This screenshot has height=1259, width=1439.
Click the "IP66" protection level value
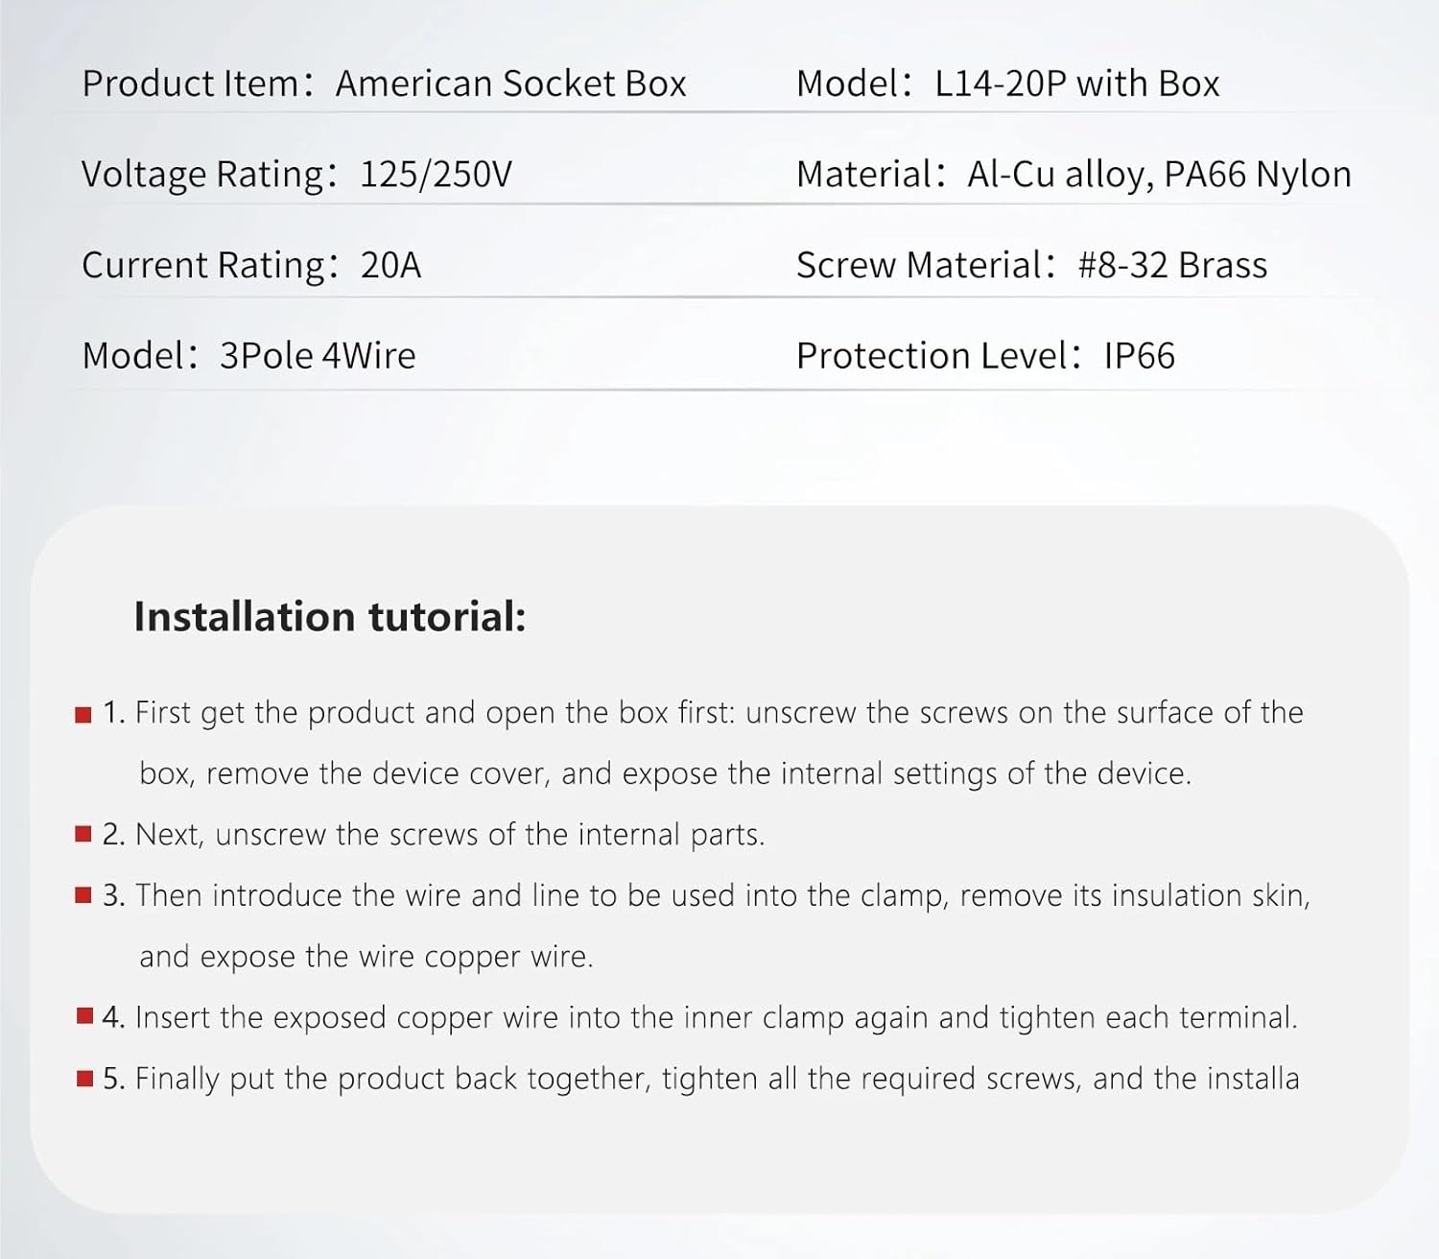(1139, 356)
